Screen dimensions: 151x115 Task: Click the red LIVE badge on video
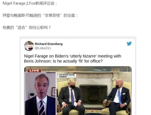pos(34,71)
